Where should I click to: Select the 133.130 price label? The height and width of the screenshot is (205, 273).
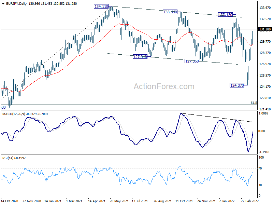pos(225,15)
